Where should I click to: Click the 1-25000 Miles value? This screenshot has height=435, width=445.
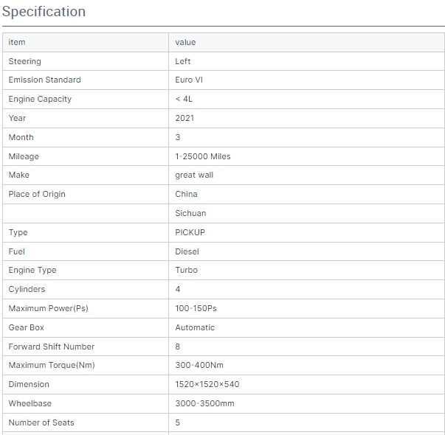click(x=202, y=156)
